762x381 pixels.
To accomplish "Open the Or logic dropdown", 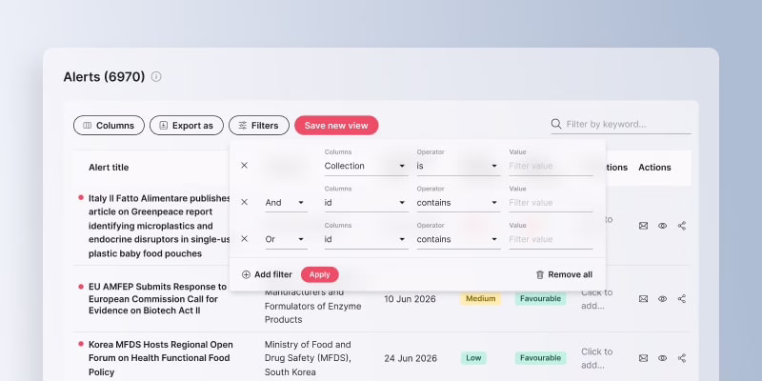I will coord(287,239).
